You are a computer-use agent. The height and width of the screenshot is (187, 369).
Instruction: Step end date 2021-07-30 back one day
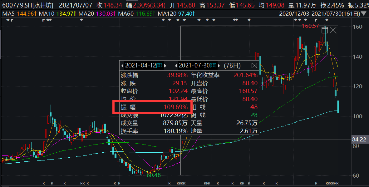(176, 65)
